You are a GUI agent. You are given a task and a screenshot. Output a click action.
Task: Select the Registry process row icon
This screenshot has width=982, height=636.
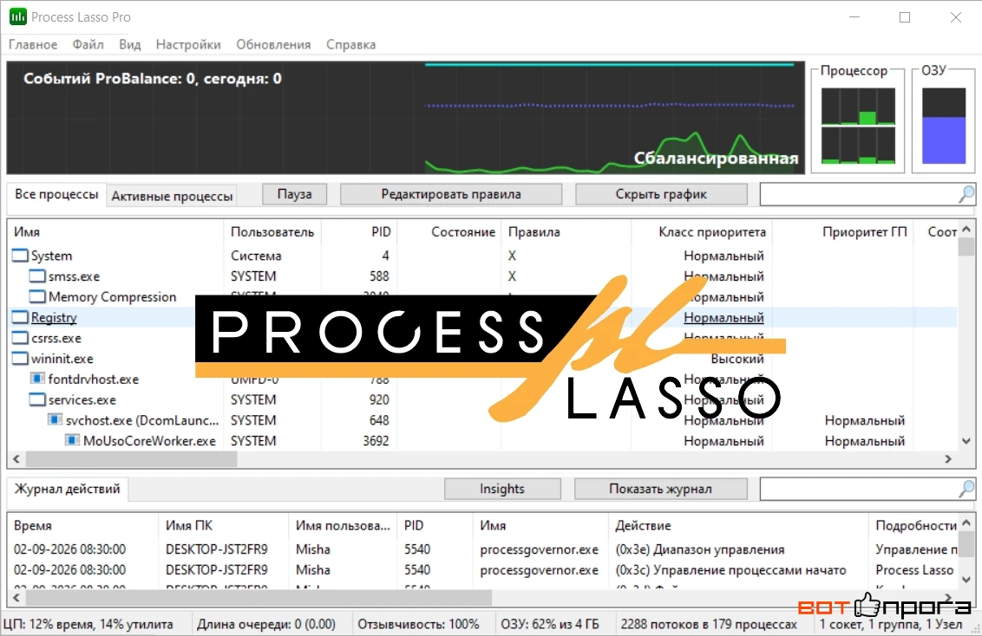click(x=20, y=317)
